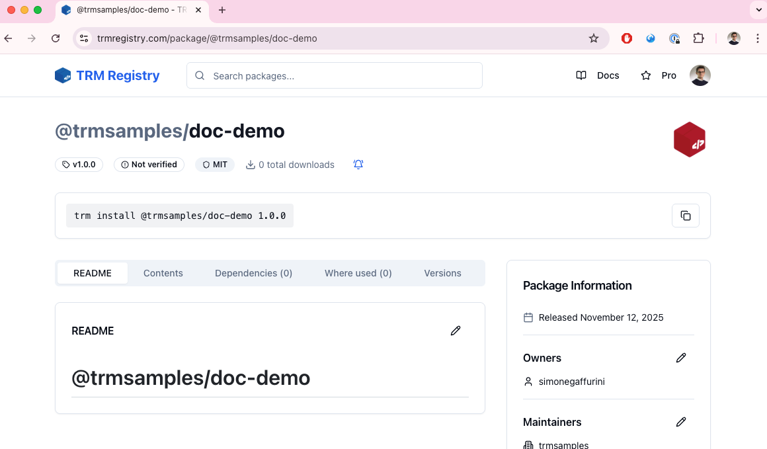This screenshot has height=449, width=767.
Task: Toggle the notification bell for this package
Action: pos(358,165)
